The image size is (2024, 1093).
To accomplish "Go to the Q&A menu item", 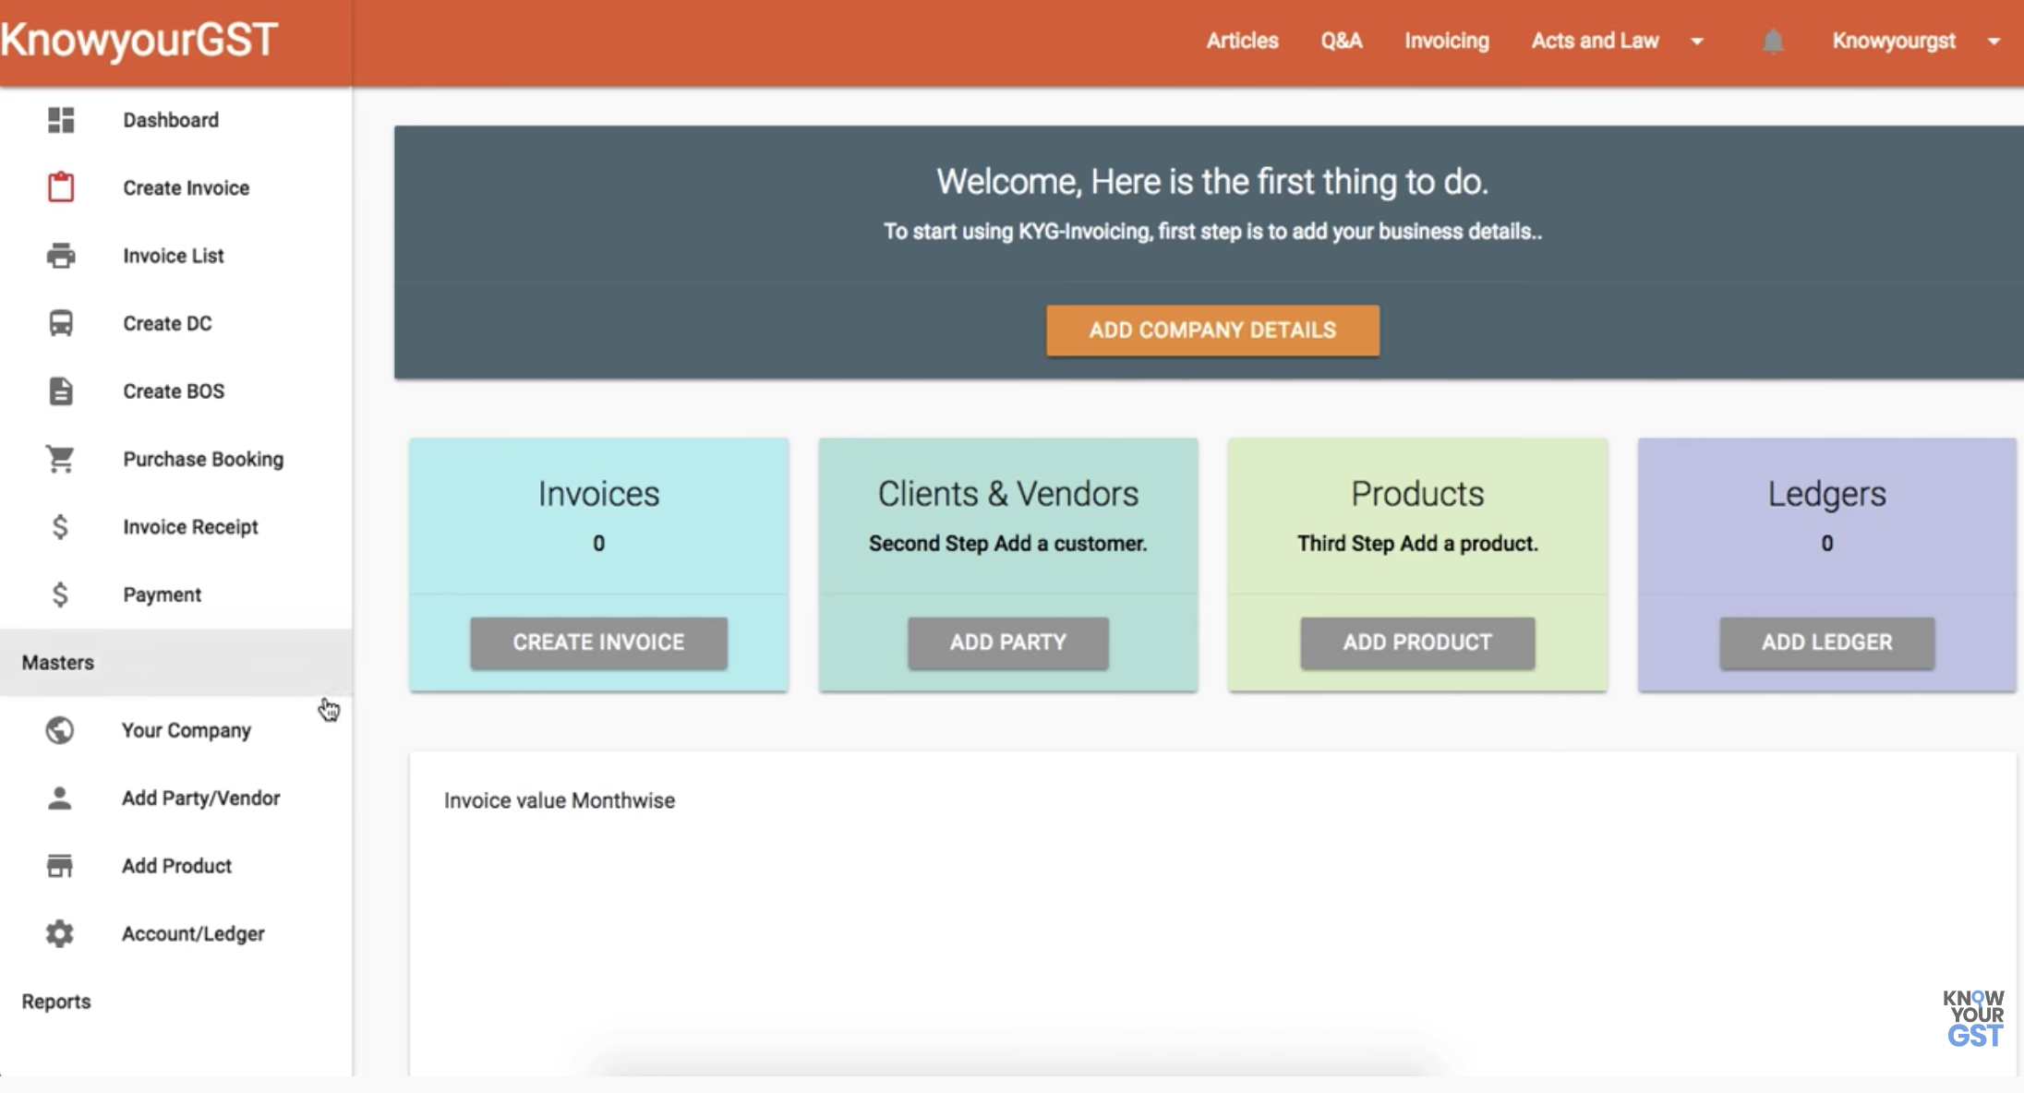I will [1341, 42].
